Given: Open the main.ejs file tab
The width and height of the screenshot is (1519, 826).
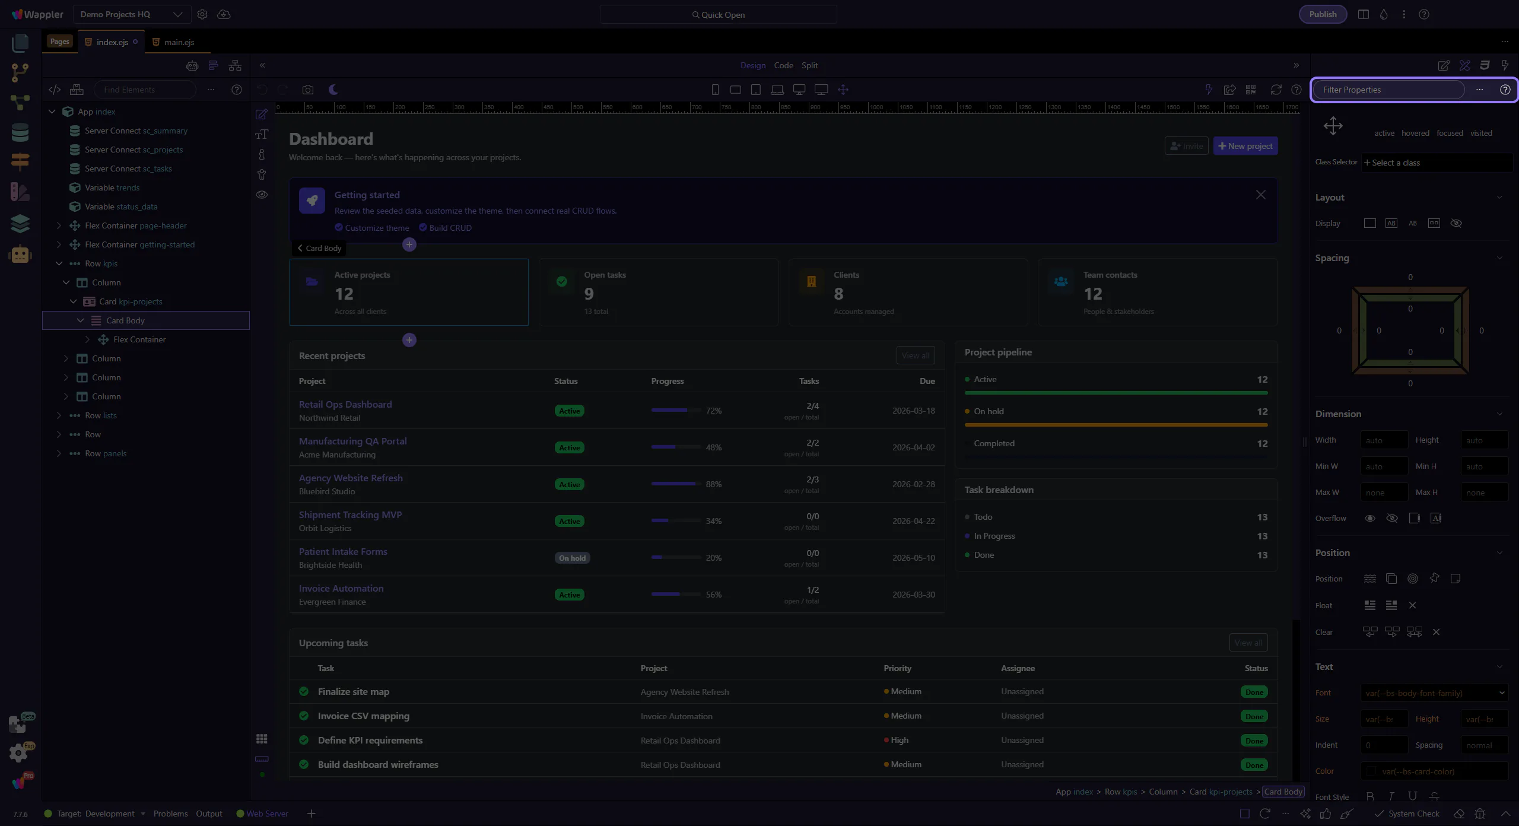Looking at the screenshot, I should [179, 42].
